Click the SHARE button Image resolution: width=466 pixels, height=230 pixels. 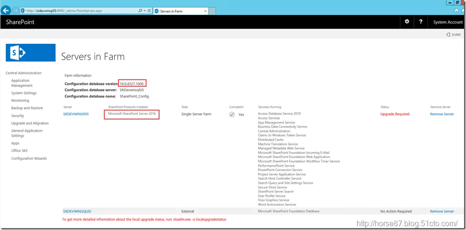pyautogui.click(x=454, y=35)
